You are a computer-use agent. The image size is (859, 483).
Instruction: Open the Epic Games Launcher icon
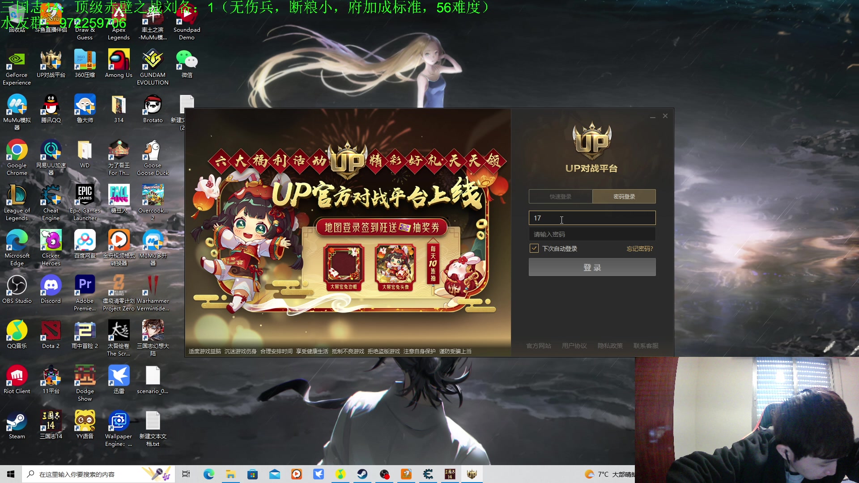85,203
